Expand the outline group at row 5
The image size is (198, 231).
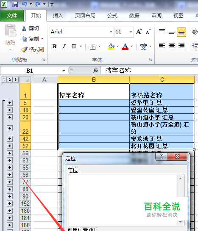tap(10, 103)
